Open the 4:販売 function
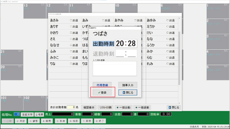Image resolution: width=230 pixels, height=129 pixels. [47, 121]
